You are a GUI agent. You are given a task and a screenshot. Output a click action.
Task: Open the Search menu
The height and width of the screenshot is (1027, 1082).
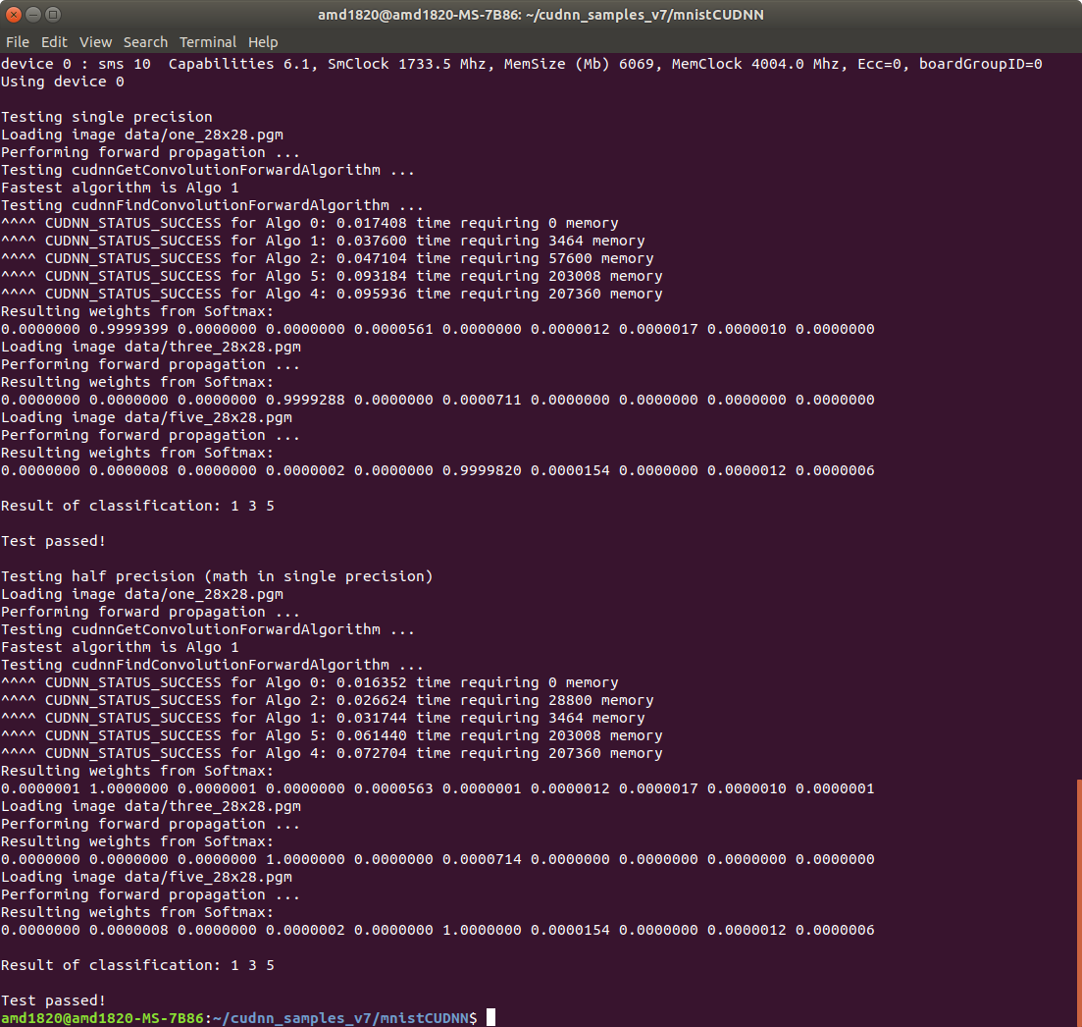click(145, 42)
